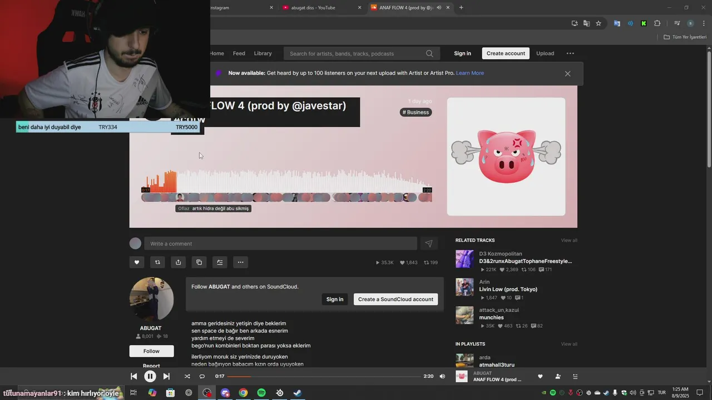Go to the previous track
This screenshot has height=400, width=712.
133,376
